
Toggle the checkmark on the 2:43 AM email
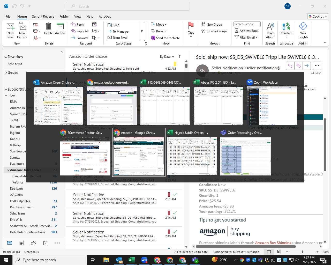coord(175,231)
